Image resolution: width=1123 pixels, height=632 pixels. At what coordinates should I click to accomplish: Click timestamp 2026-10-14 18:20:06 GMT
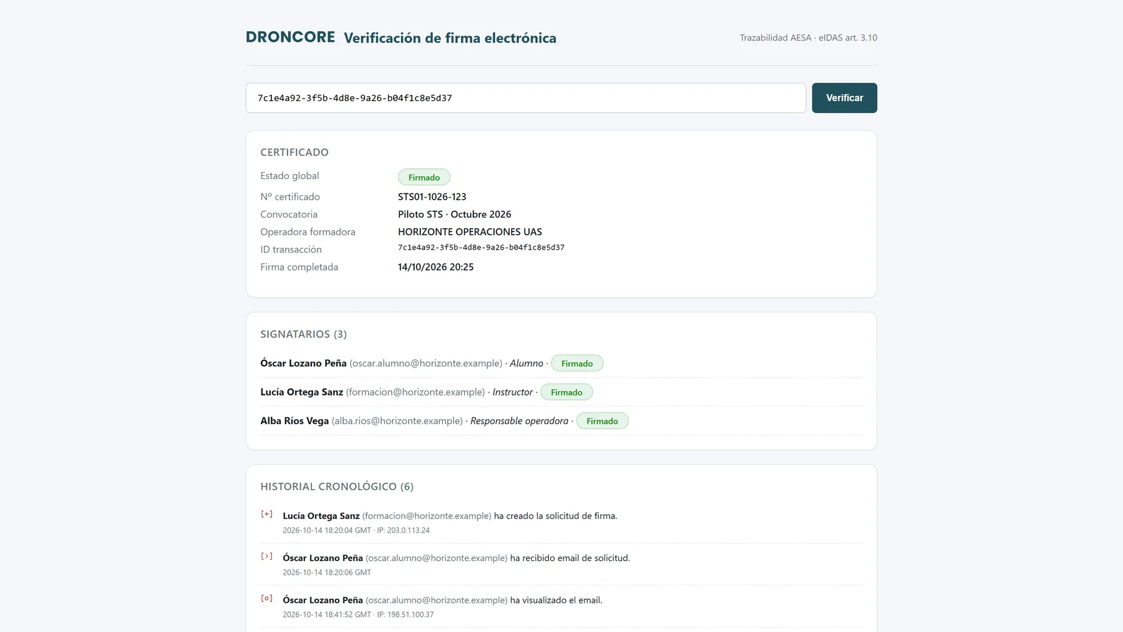tap(327, 572)
